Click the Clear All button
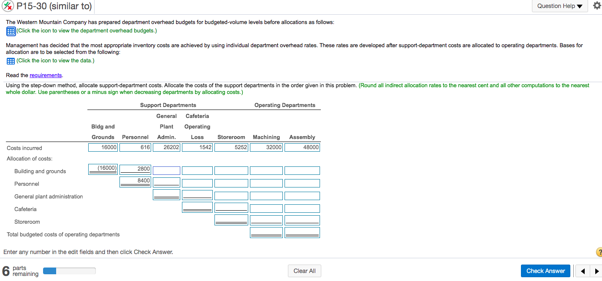The width and height of the screenshot is (602, 281). [304, 271]
